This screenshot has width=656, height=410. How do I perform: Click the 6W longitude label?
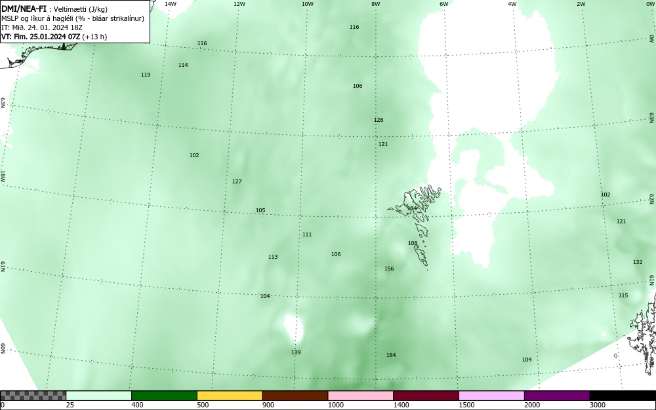pos(444,4)
